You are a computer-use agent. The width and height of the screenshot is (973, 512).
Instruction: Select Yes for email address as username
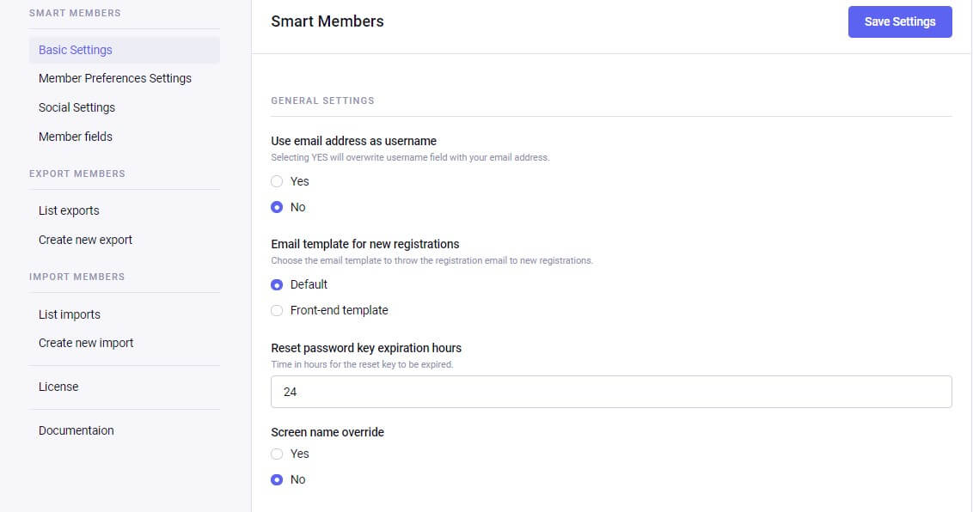pyautogui.click(x=277, y=181)
